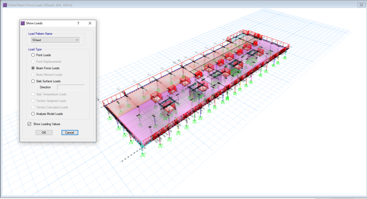Click the Tendon Assigned Loads radio option
Image resolution: width=367 pixels, height=199 pixels.
(33, 101)
